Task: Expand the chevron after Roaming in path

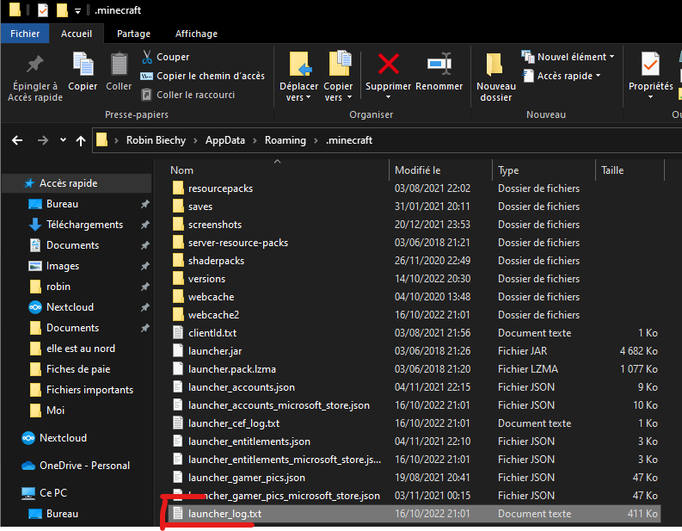Action: pos(316,140)
